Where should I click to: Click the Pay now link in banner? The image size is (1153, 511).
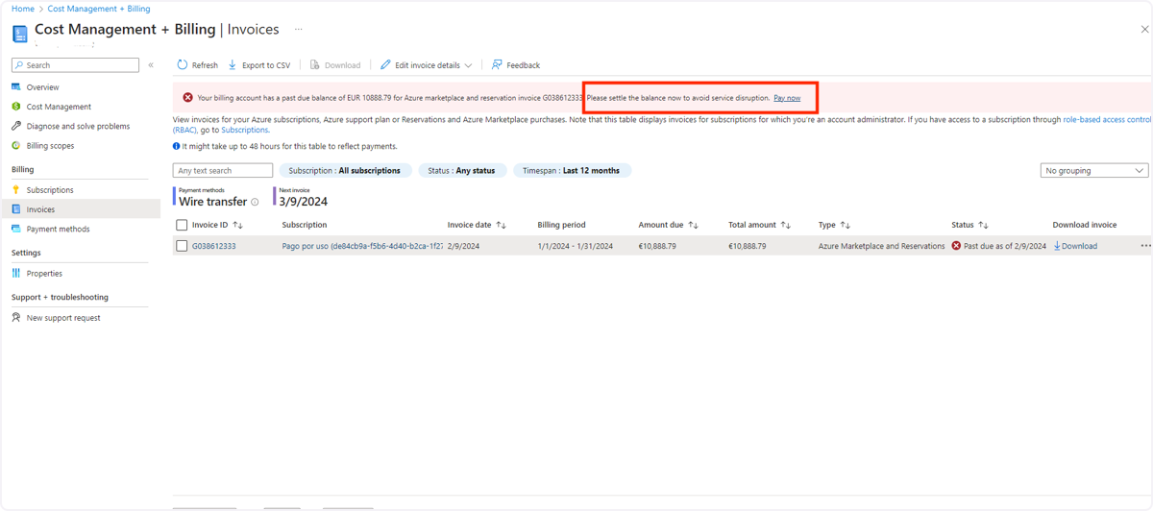787,98
